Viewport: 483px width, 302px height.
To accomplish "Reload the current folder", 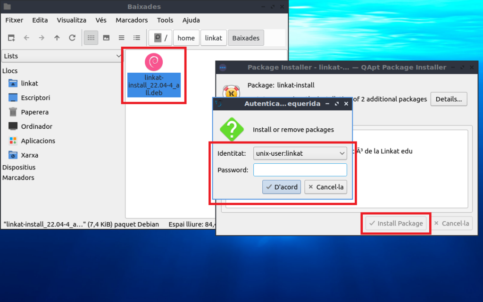I will point(72,38).
